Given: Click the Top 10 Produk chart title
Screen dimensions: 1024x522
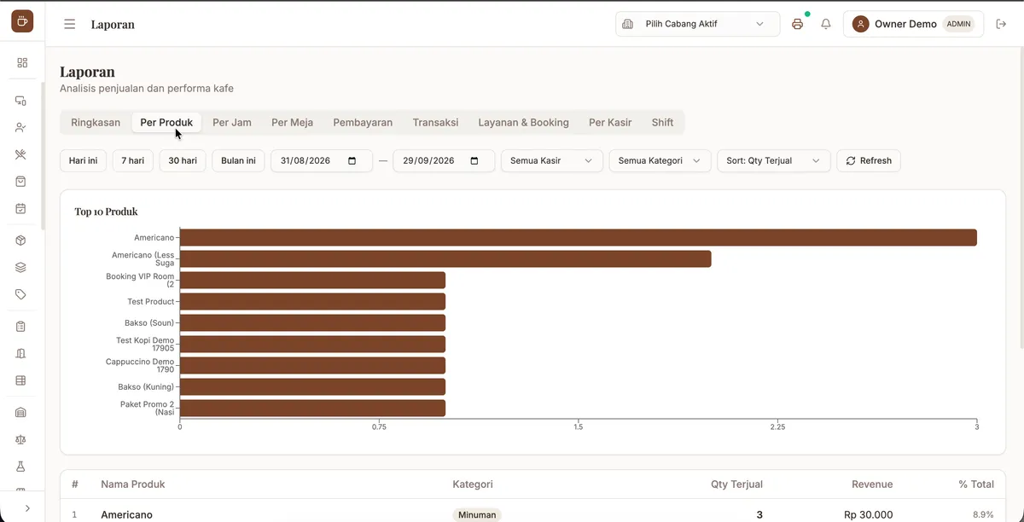Looking at the screenshot, I should 106,212.
